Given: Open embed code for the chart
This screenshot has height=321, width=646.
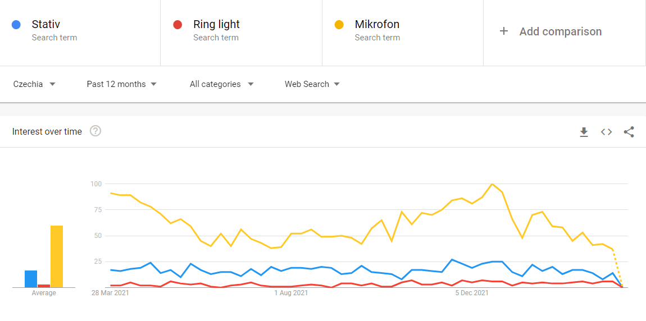Looking at the screenshot, I should (x=606, y=132).
